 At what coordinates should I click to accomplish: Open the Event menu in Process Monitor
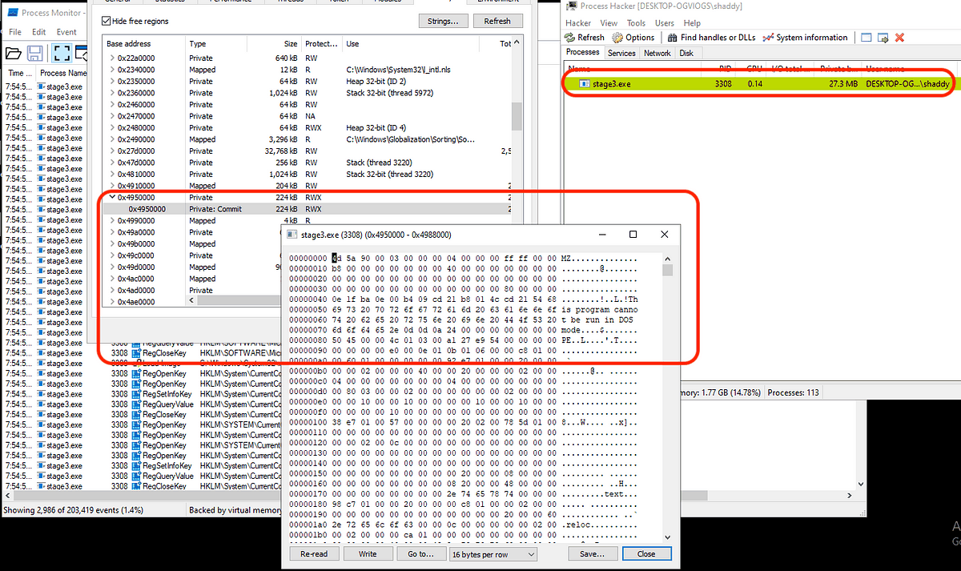click(67, 32)
